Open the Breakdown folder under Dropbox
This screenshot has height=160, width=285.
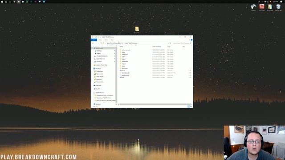click(100, 71)
